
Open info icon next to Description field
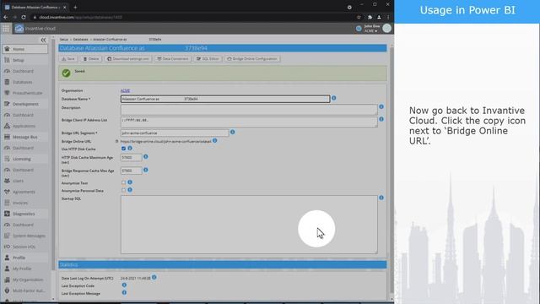[381, 107]
